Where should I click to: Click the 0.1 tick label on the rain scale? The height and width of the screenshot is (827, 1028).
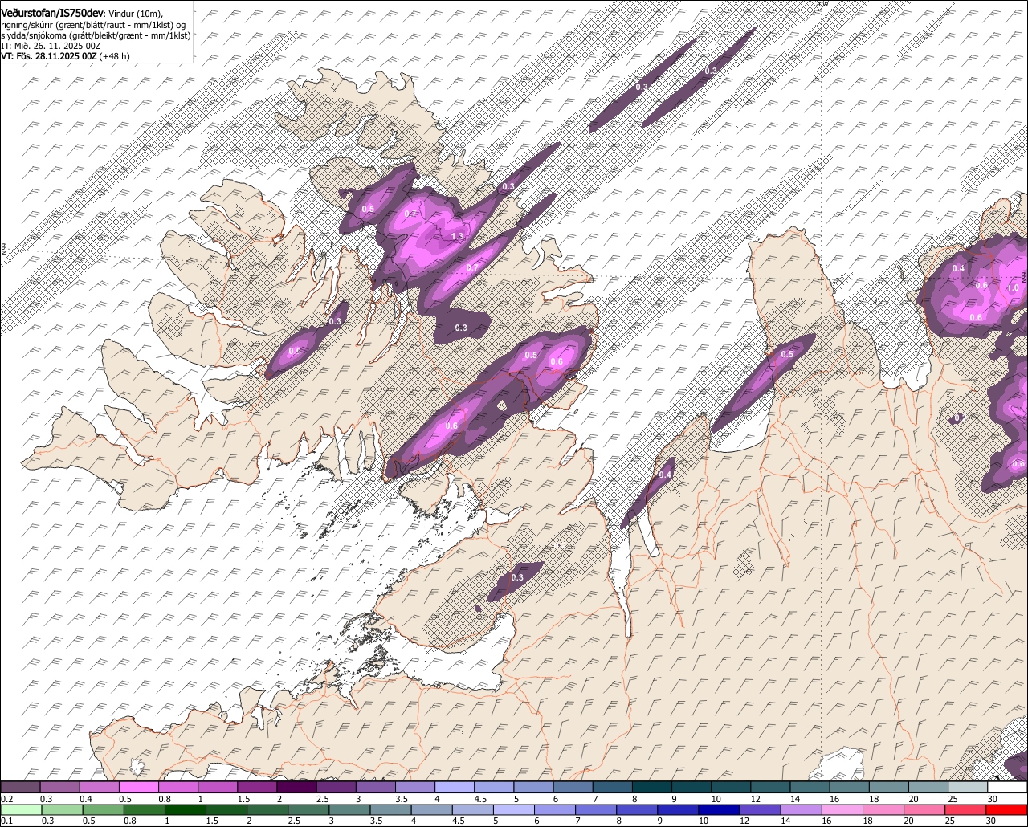pyautogui.click(x=7, y=821)
